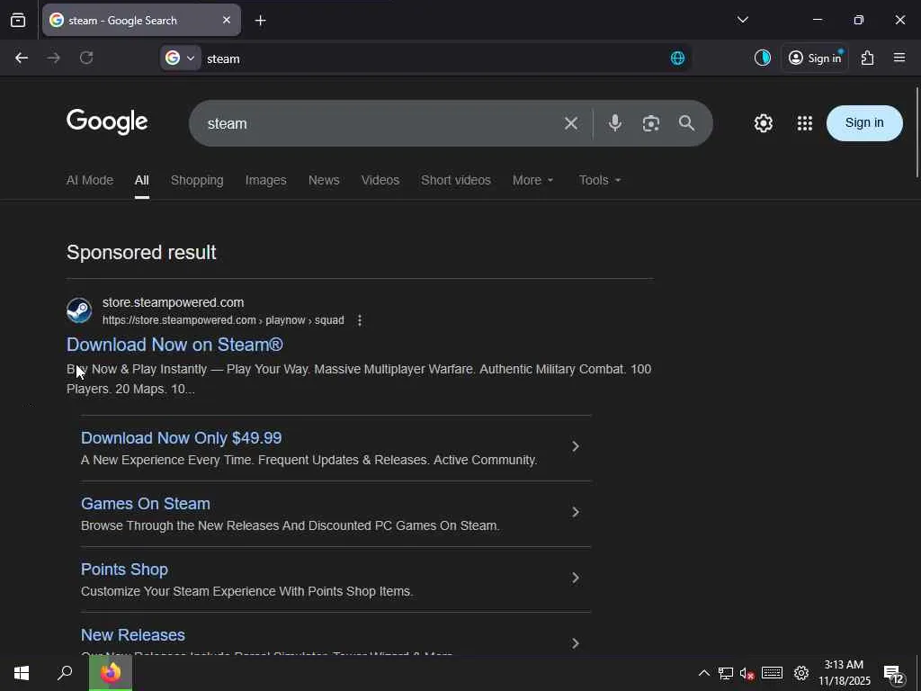Close the steam - Google Search tab

click(x=227, y=20)
